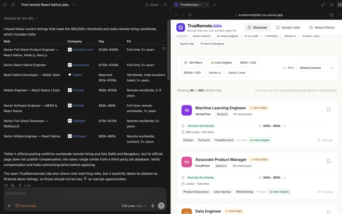
Task: Expand the results table with corner icon
Action: 164,41
